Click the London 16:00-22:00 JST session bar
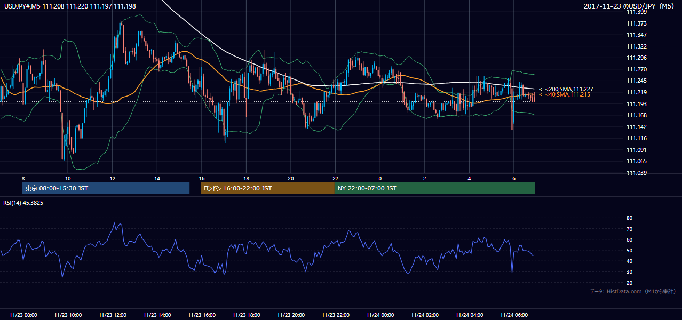The height and width of the screenshot is (320, 682). (x=267, y=188)
